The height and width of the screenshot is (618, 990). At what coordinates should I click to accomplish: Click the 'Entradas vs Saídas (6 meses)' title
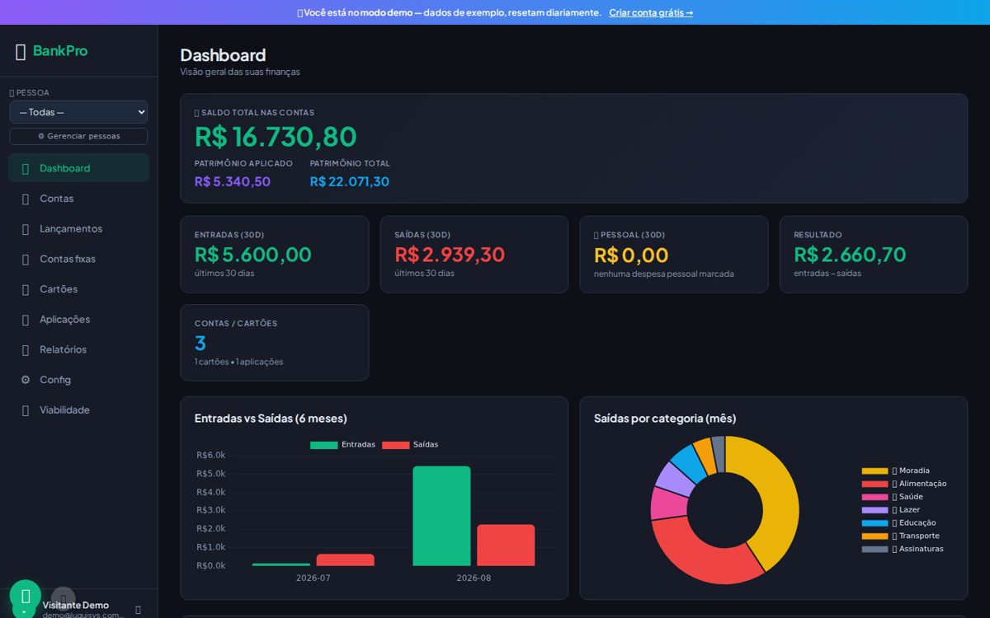click(x=271, y=419)
